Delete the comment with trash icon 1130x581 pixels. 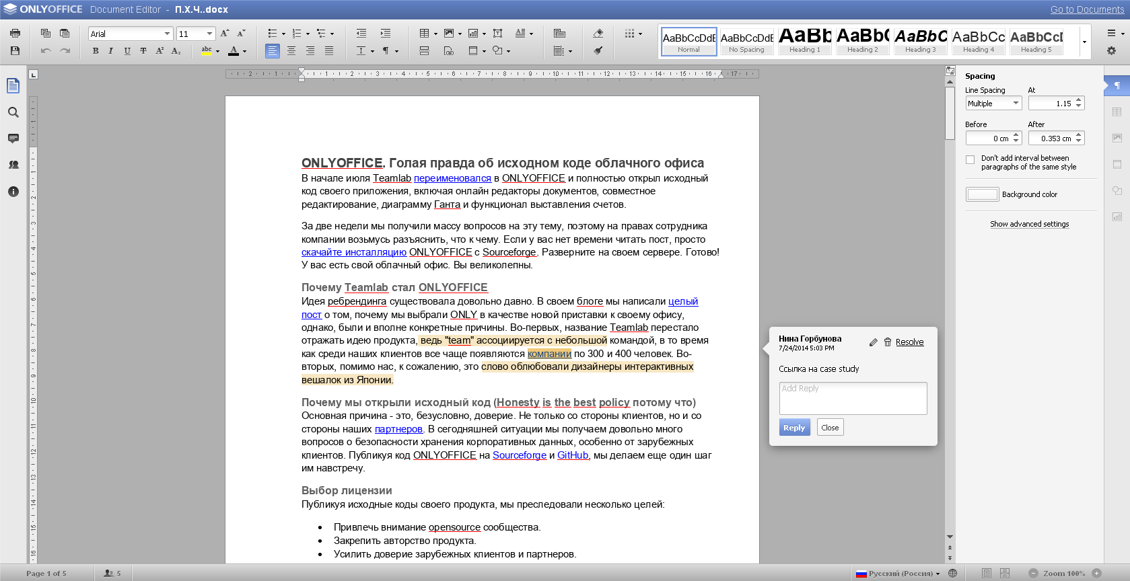click(888, 342)
